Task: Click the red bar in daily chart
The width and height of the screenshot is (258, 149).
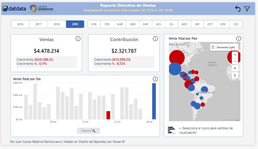Action: pos(108,115)
